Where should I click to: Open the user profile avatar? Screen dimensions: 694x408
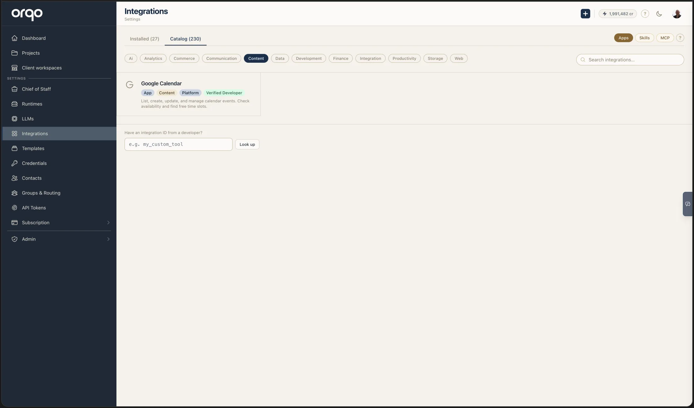[x=677, y=14]
